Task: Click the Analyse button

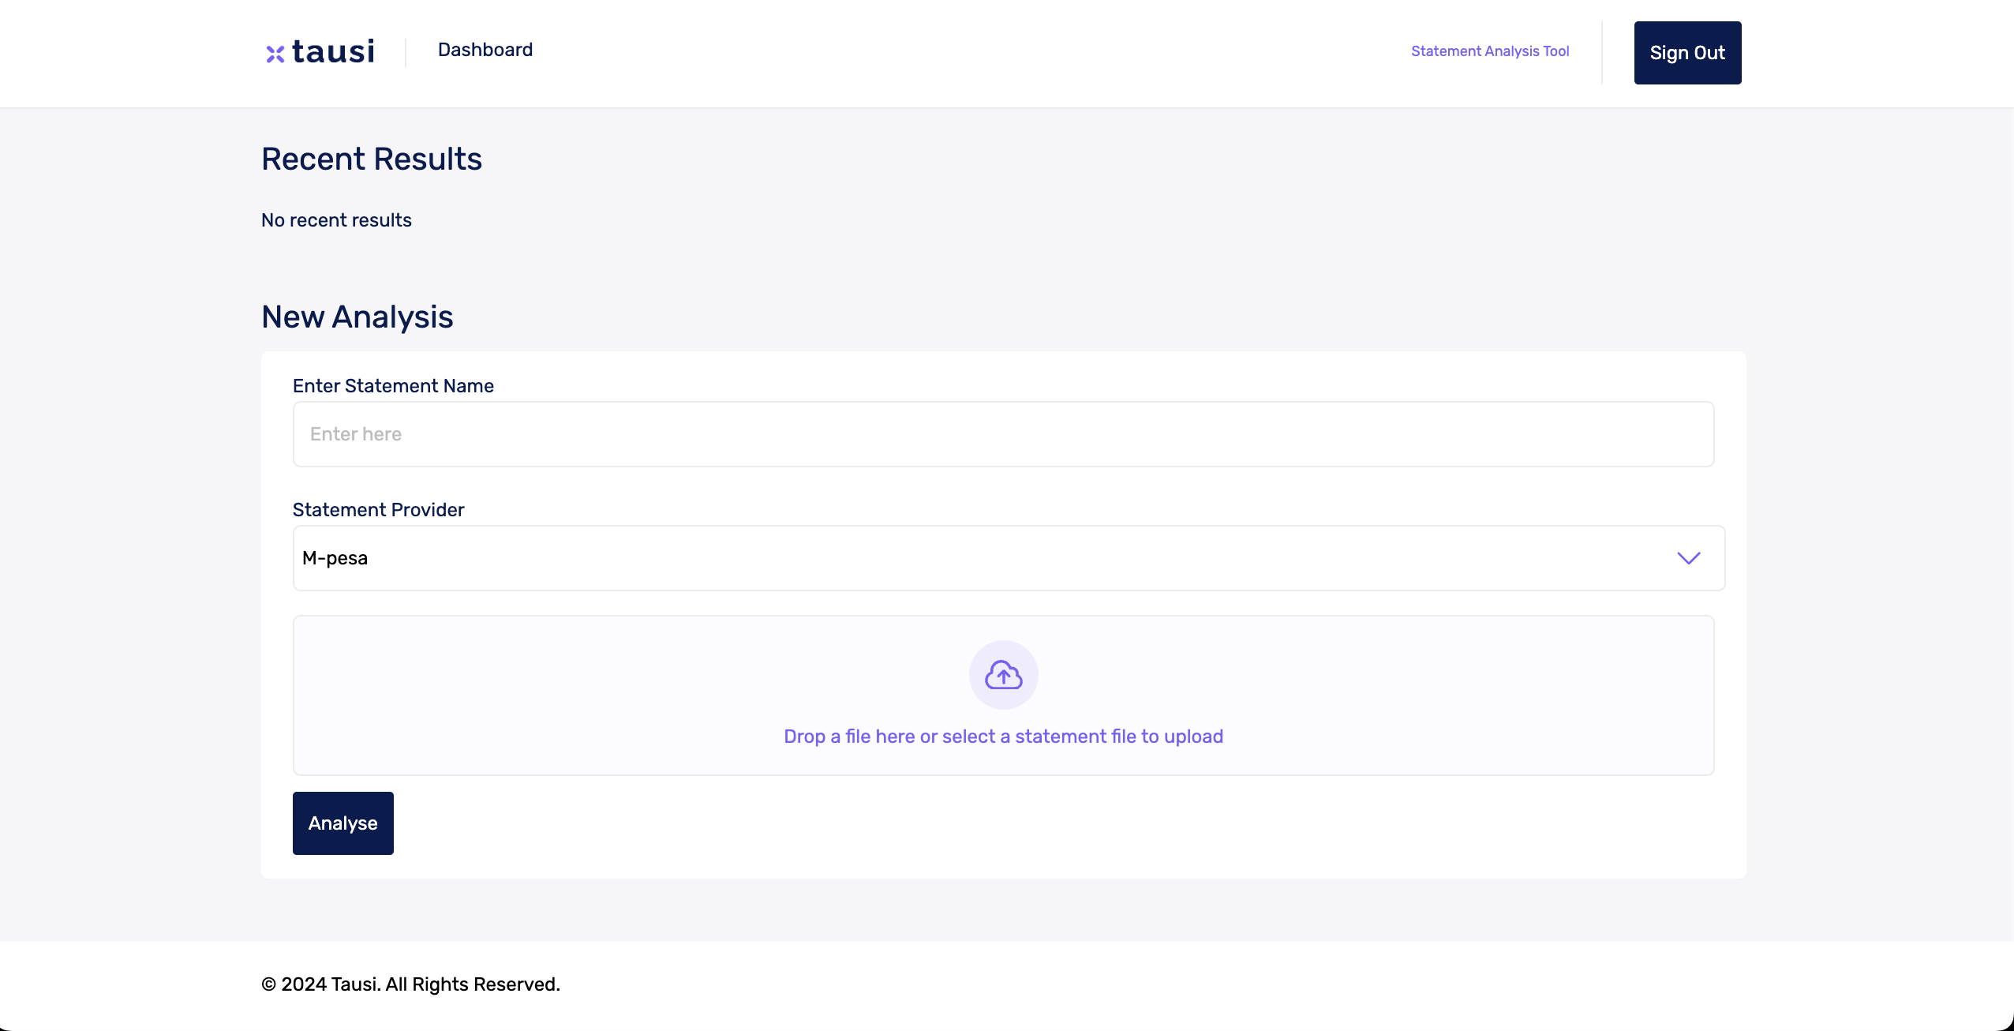Action: tap(343, 823)
